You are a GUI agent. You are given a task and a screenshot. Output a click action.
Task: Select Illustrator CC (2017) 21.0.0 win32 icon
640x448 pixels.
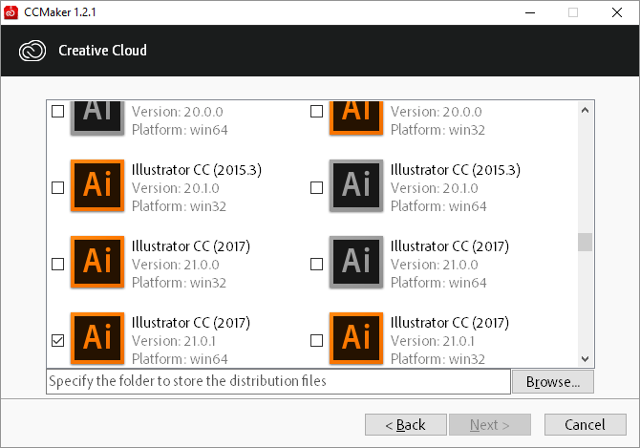[97, 262]
